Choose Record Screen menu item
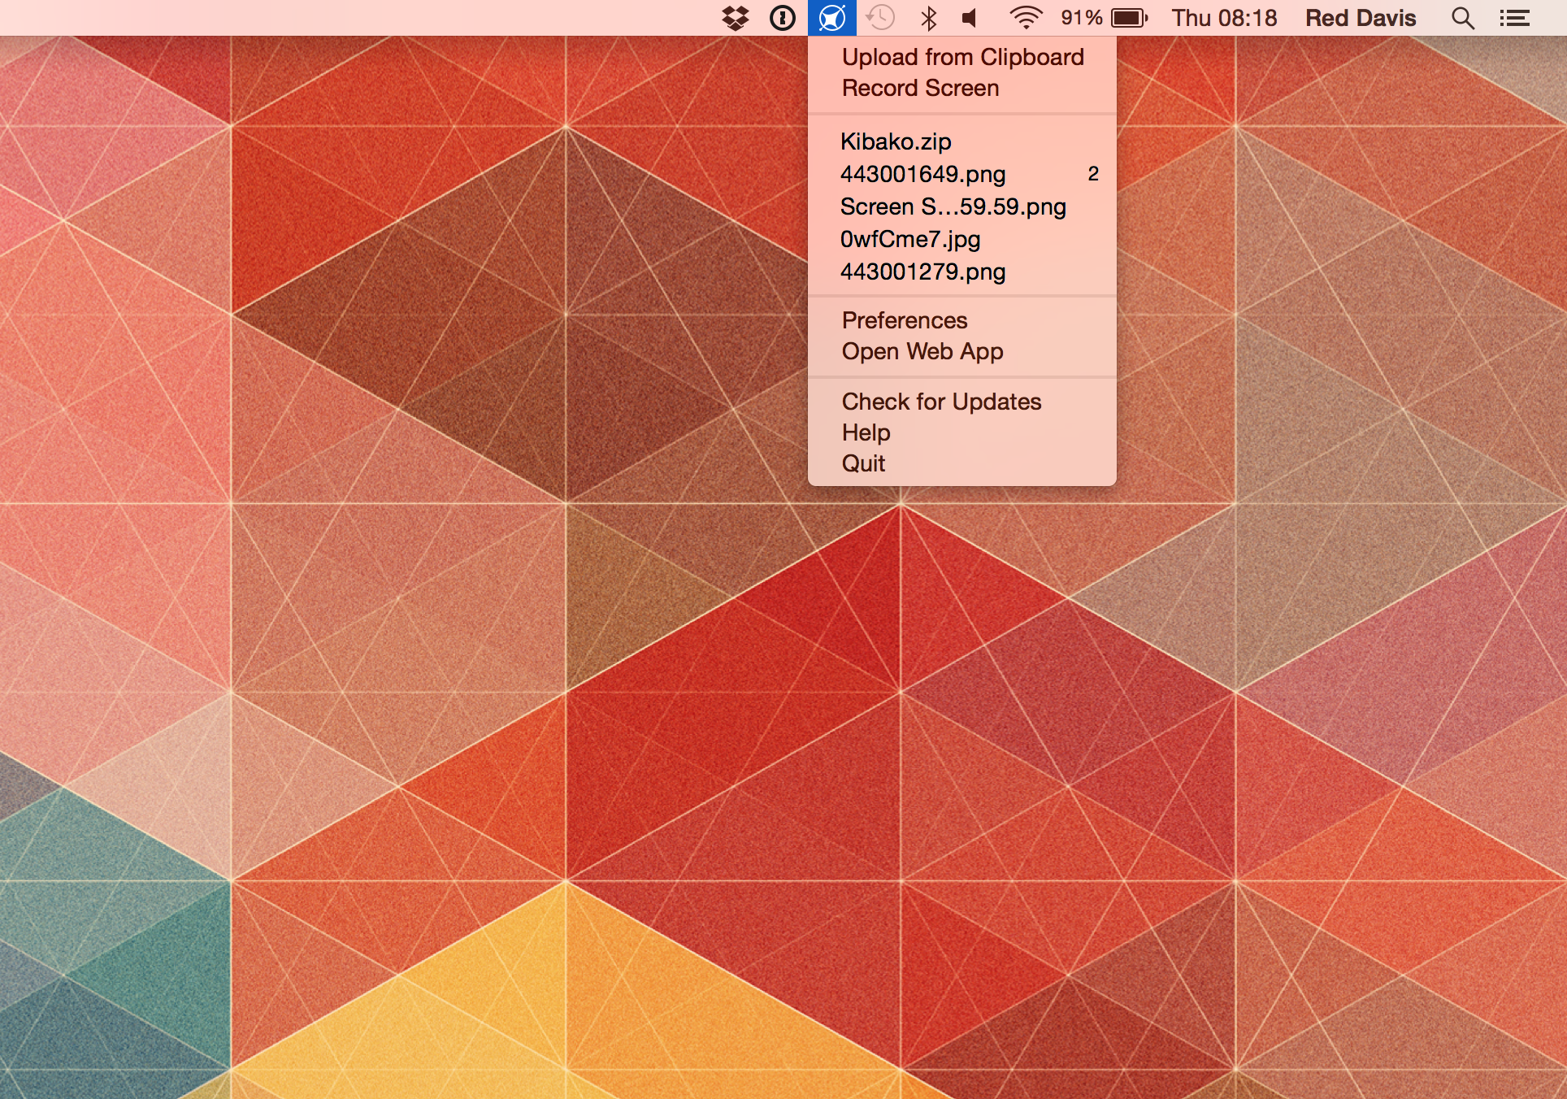This screenshot has height=1099, width=1567. pyautogui.click(x=920, y=88)
